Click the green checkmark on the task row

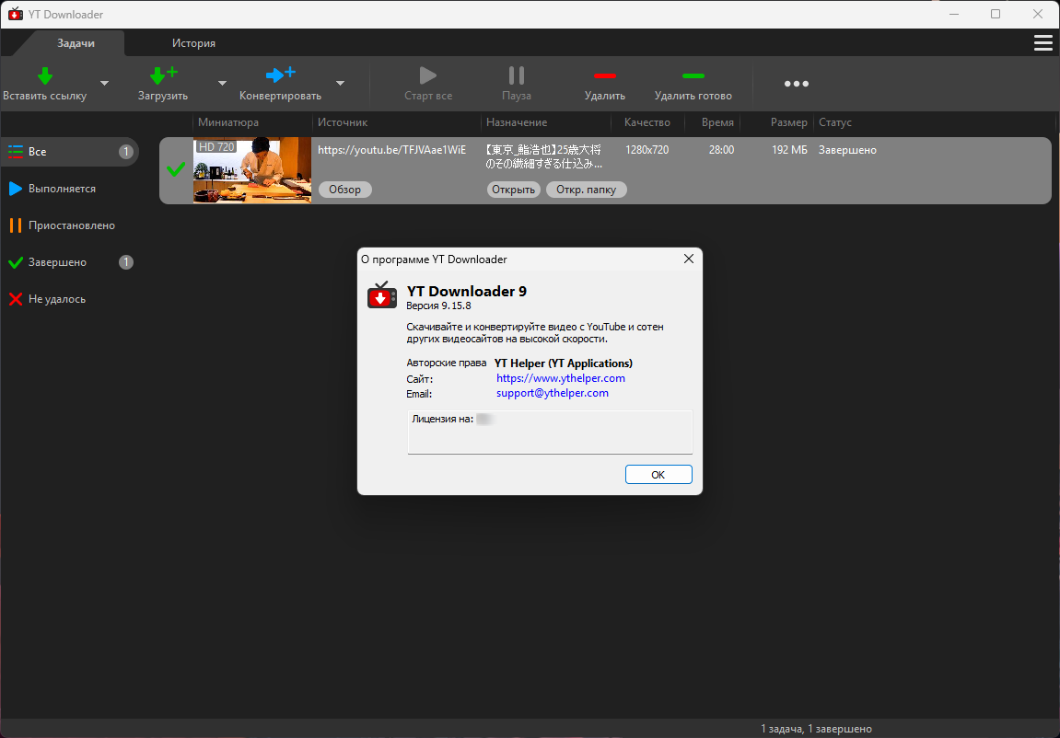[176, 168]
